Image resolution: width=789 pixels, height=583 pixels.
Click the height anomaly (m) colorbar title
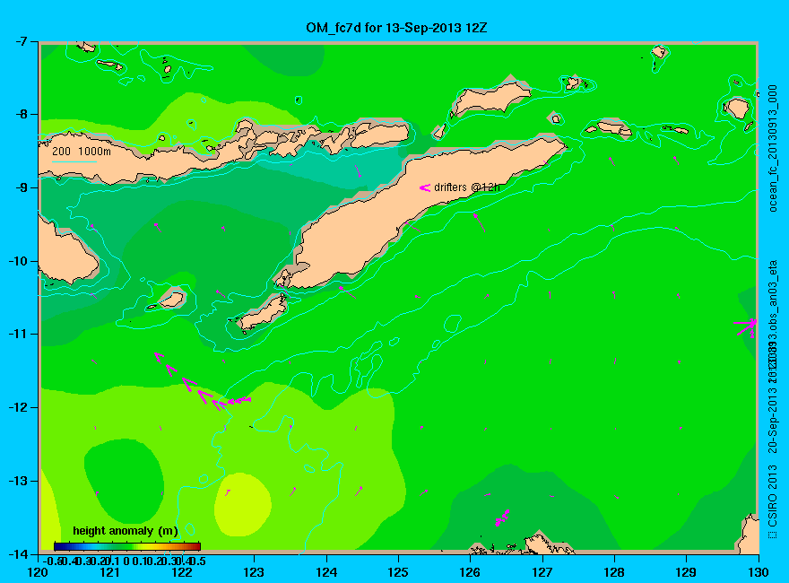point(126,531)
